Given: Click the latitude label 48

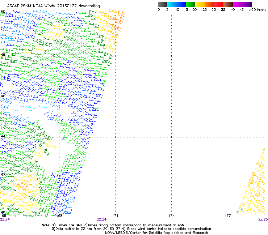Looking at the screenshot, I should point(3,55).
